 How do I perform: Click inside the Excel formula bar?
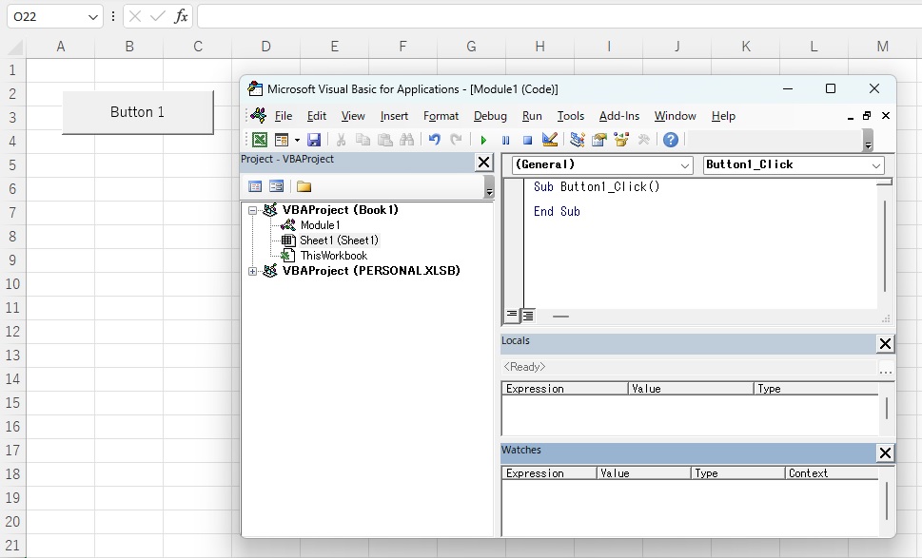pyautogui.click(x=559, y=16)
